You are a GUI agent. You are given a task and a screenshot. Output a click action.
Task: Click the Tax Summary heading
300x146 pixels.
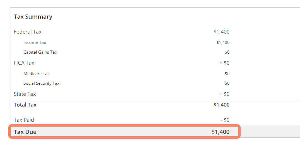(x=33, y=17)
